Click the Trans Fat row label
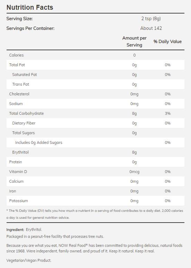Image resolution: width=191 pixels, height=268 pixels. coord(21,84)
